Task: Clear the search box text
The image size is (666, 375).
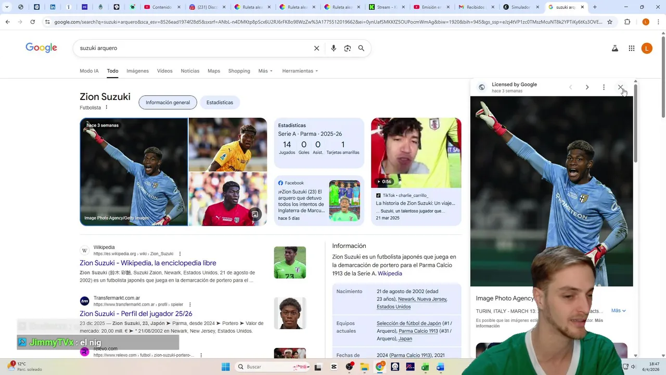Action: (316, 48)
